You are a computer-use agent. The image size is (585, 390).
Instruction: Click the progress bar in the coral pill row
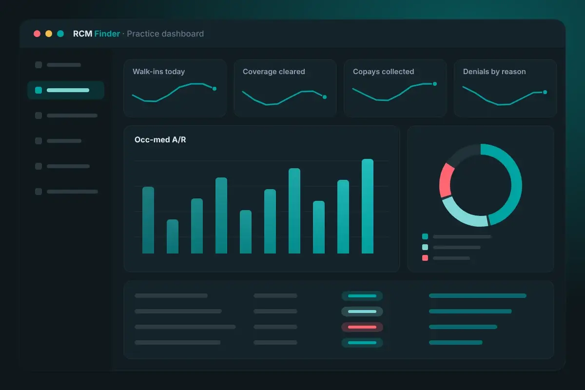[x=463, y=327]
